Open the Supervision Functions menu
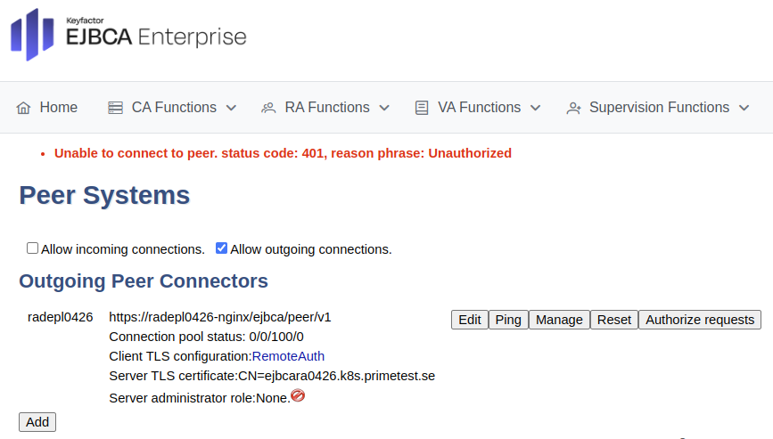This screenshot has width=773, height=439. pos(659,108)
